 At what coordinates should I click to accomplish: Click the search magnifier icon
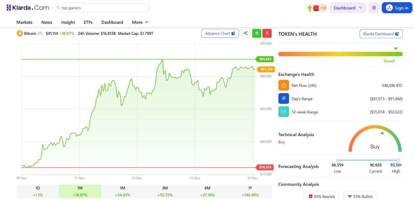pyautogui.click(x=58, y=8)
